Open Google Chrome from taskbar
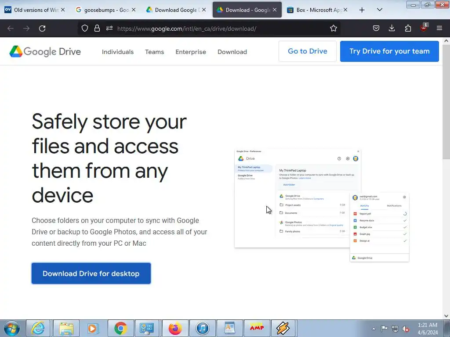This screenshot has height=337, width=450. [120, 328]
